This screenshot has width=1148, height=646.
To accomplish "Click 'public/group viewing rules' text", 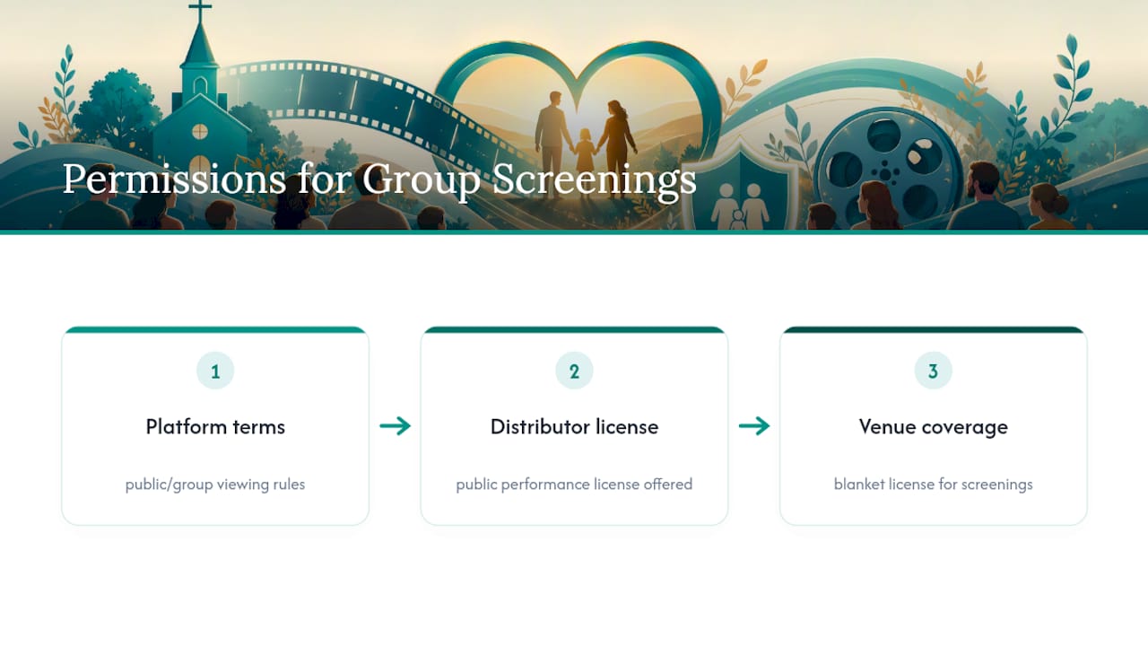I will [215, 484].
